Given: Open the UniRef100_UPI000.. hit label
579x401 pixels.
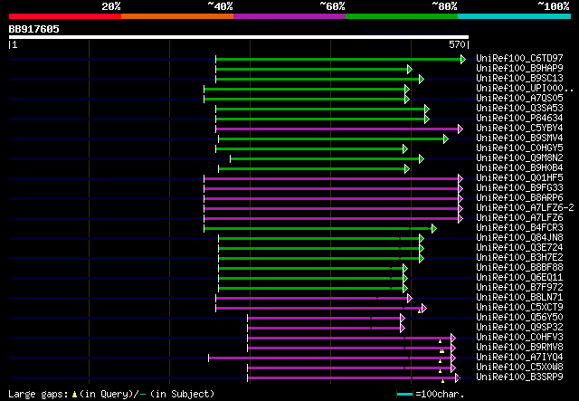Looking at the screenshot, I should [x=525, y=89].
